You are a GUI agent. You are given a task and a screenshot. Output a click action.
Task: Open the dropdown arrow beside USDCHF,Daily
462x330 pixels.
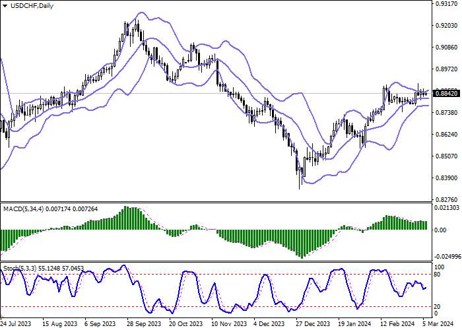[x=5, y=6]
